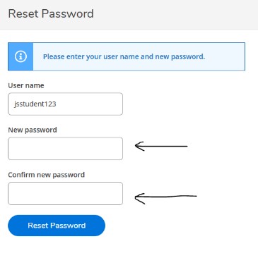Click the arrow pointing at New password field
The width and height of the screenshot is (258, 270).
click(x=161, y=146)
